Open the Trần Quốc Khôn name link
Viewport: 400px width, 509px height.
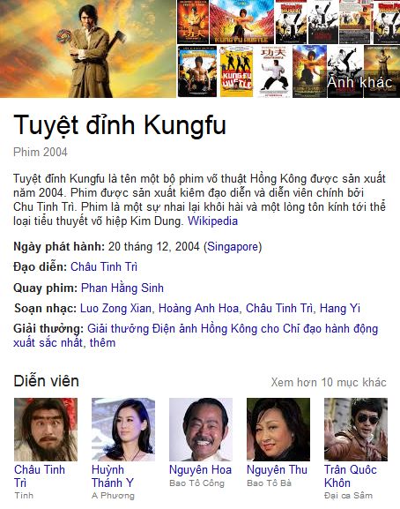[x=351, y=476]
